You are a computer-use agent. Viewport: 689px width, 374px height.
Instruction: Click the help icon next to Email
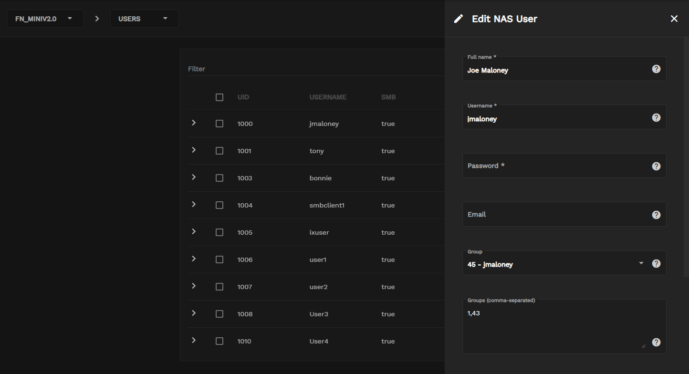[x=656, y=215]
